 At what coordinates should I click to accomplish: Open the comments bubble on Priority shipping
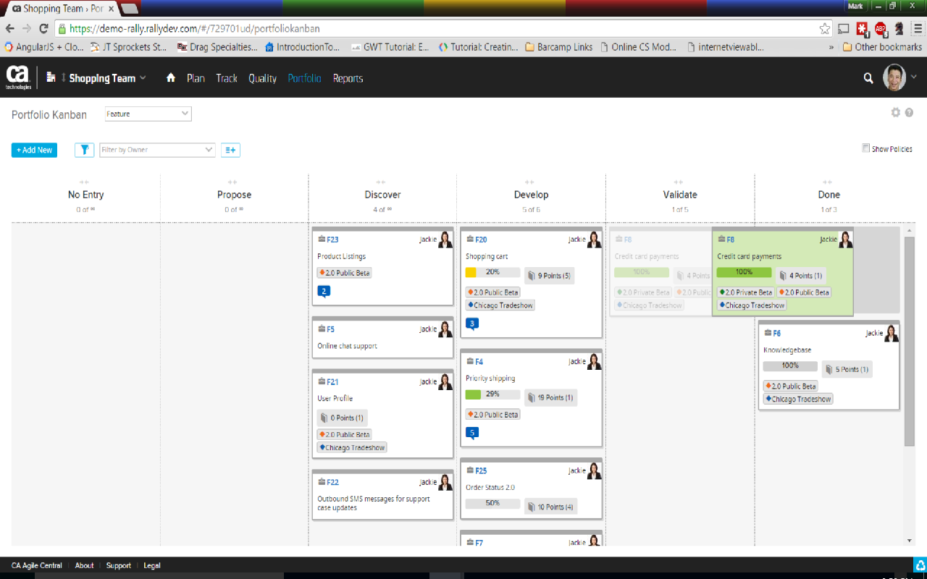pos(472,434)
